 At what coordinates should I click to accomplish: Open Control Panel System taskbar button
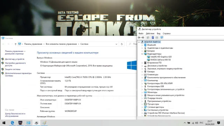(x=28, y=123)
